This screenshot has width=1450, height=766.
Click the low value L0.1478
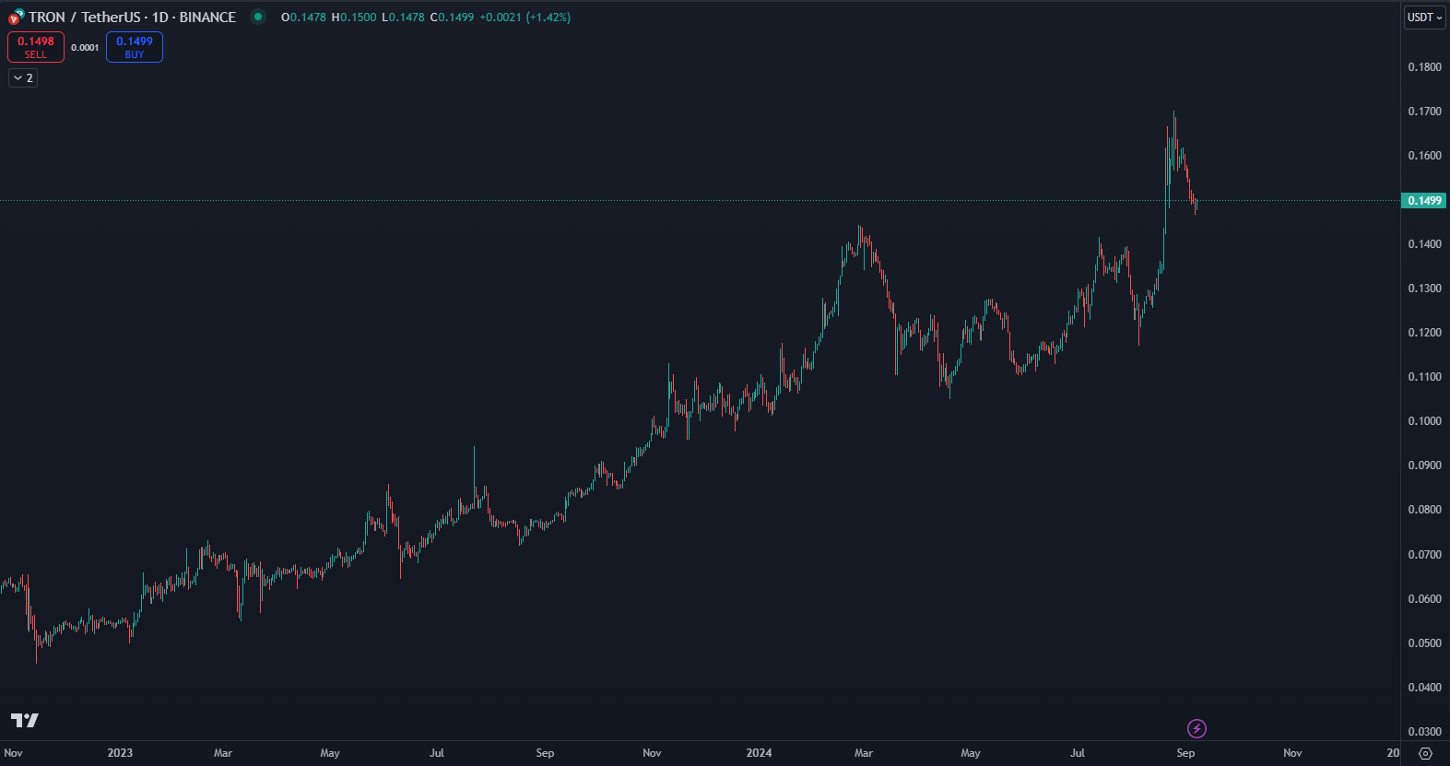(404, 18)
